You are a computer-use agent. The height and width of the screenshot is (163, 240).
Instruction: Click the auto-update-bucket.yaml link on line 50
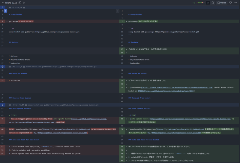[190, 119]
